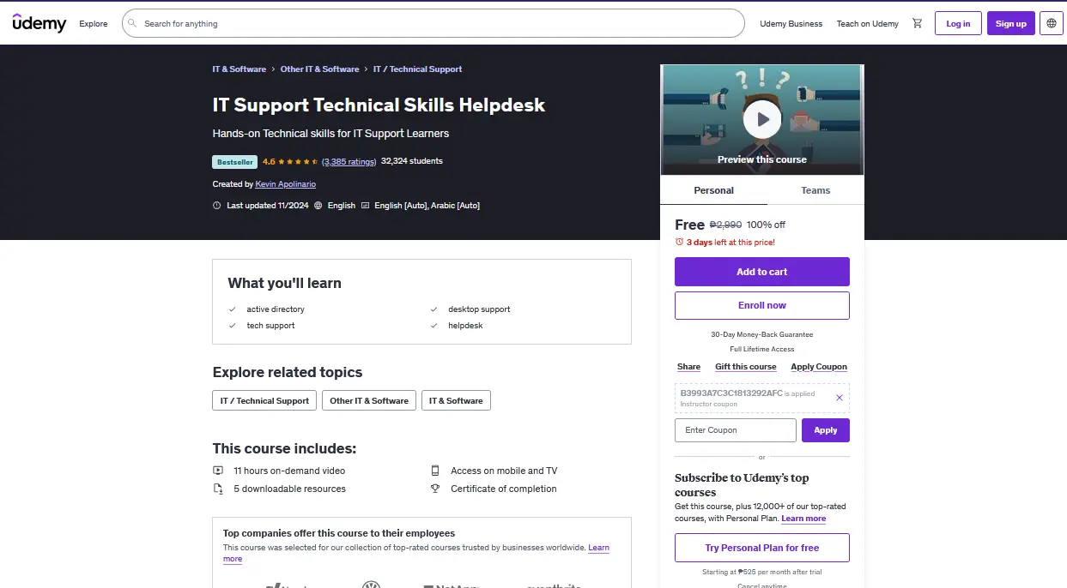Open instructor Kevin Apolinario's profile
The width and height of the screenshot is (1067, 588).
pyautogui.click(x=286, y=184)
